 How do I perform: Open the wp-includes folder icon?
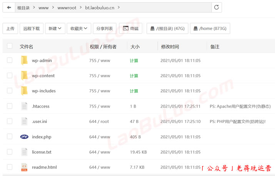tap(24, 91)
